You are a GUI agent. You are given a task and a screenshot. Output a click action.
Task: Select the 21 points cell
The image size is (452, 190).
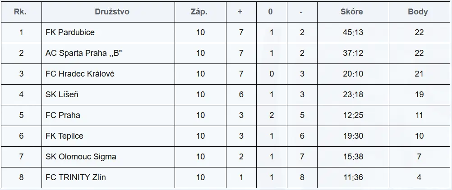tap(419, 74)
